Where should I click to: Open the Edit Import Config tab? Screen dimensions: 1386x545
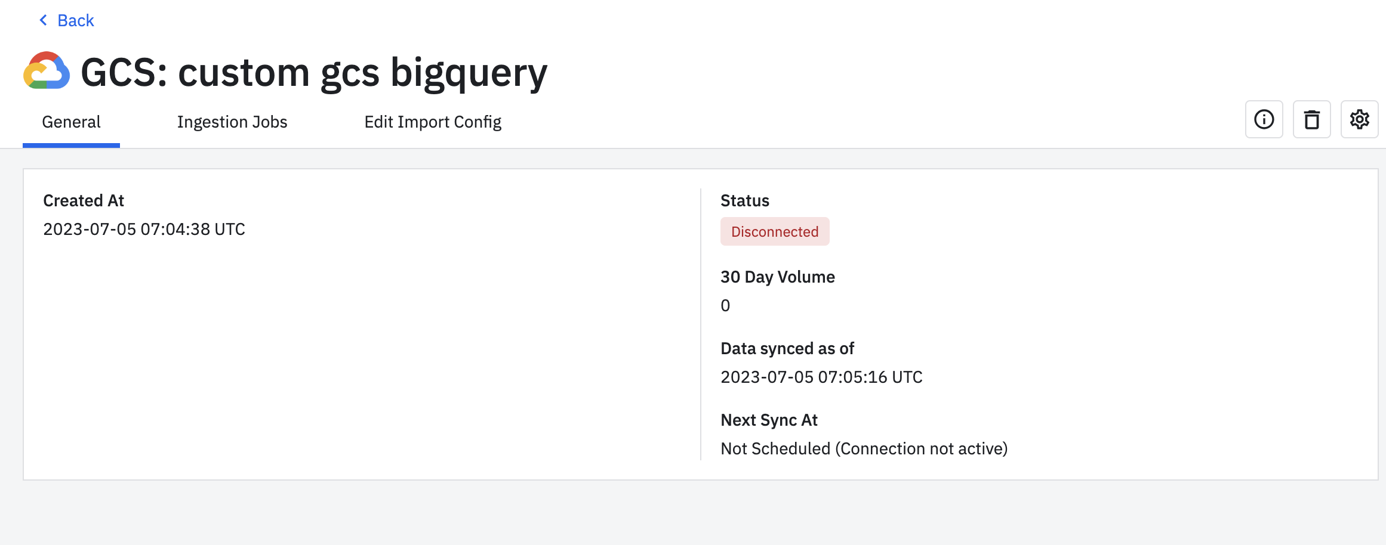pos(433,122)
